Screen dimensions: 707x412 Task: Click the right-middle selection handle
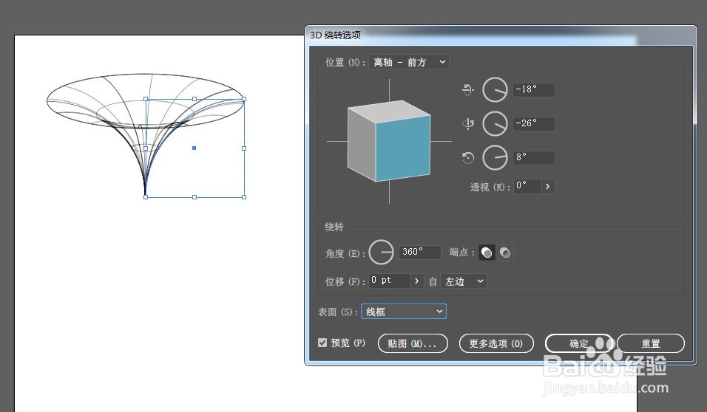point(244,148)
